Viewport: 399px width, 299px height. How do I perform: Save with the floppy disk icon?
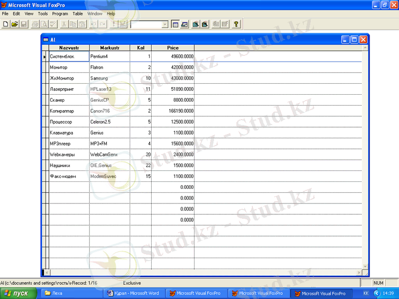coord(24,24)
